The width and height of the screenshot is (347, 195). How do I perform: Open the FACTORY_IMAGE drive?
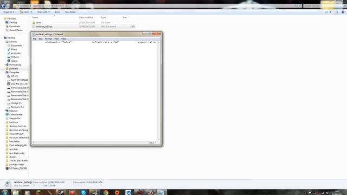20,80
